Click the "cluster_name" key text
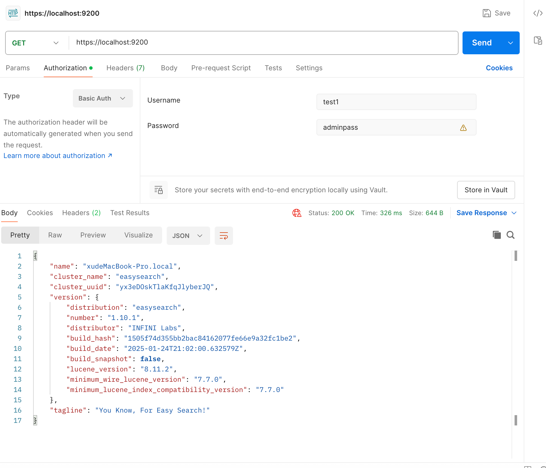Image resolution: width=546 pixels, height=468 pixels. 78,277
